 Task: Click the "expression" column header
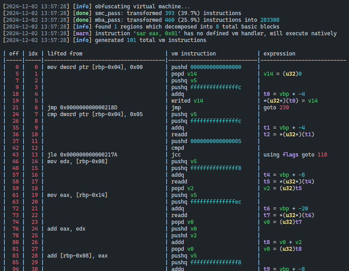[x=279, y=53]
